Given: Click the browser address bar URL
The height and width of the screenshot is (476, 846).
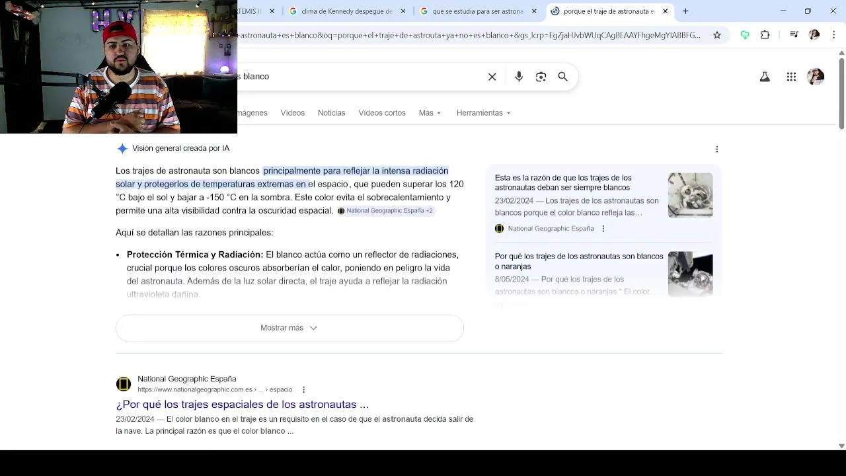Looking at the screenshot, I should pyautogui.click(x=469, y=35).
